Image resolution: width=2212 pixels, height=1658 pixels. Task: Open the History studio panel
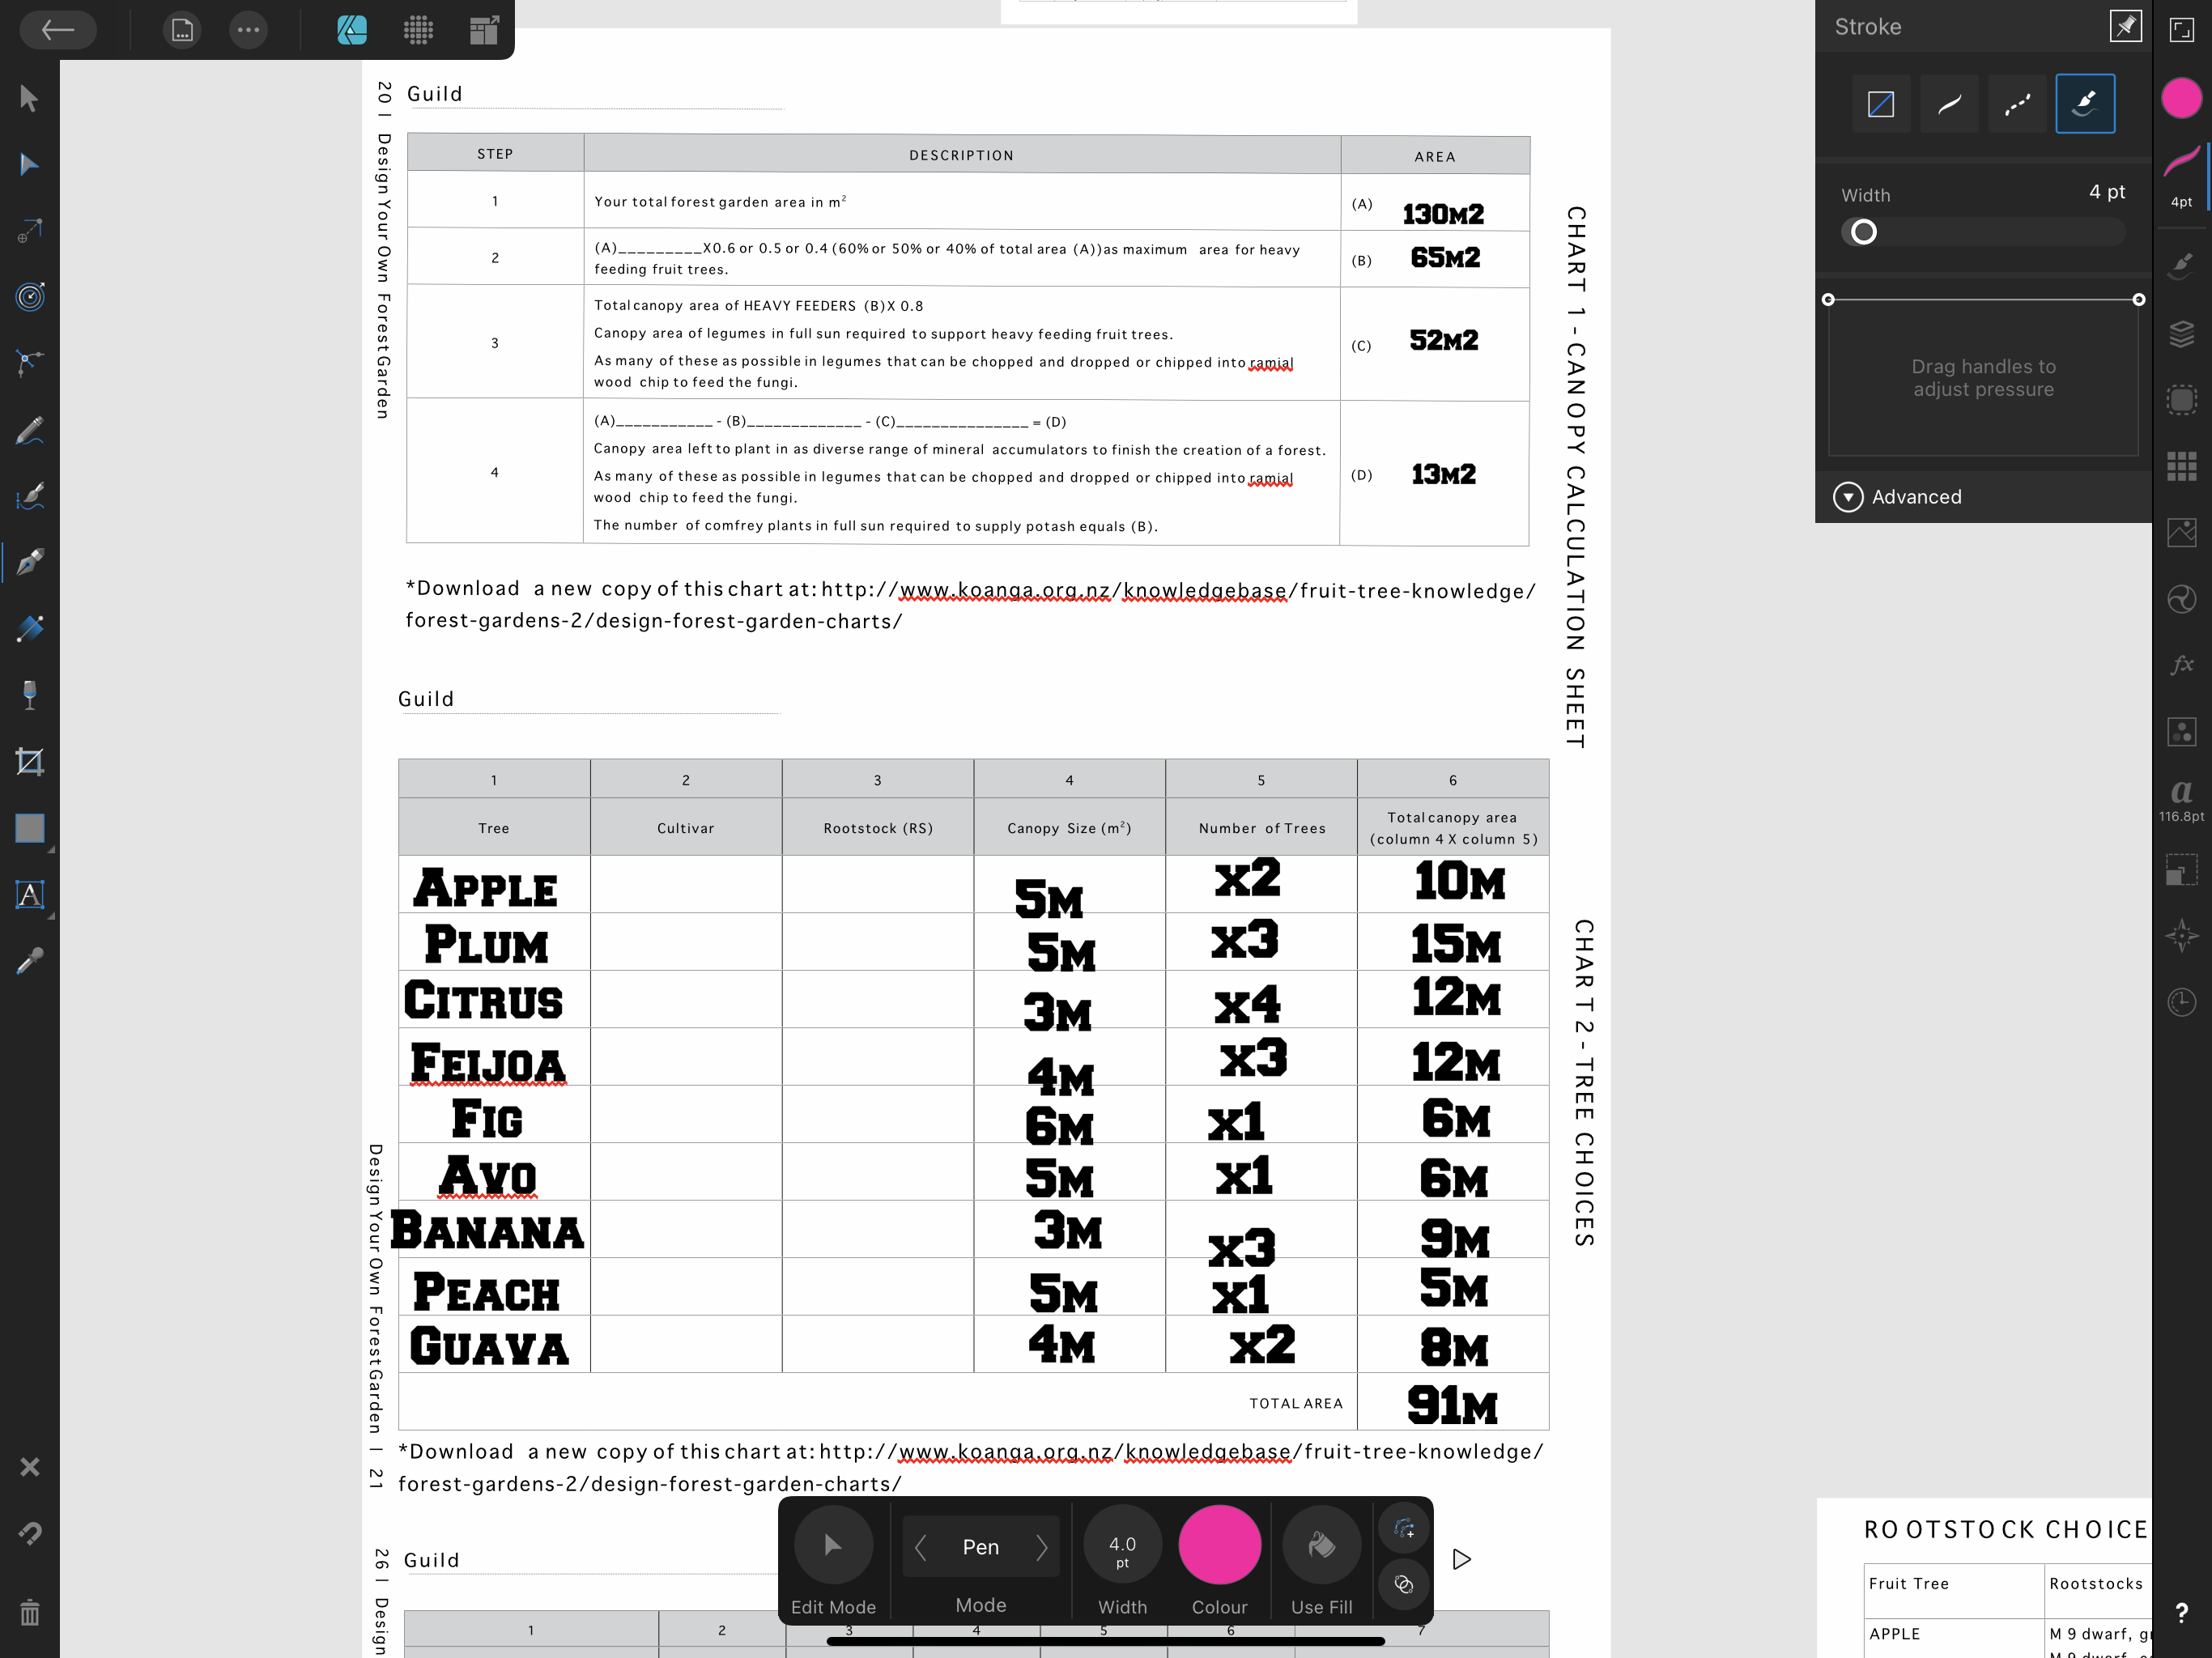[2181, 1002]
